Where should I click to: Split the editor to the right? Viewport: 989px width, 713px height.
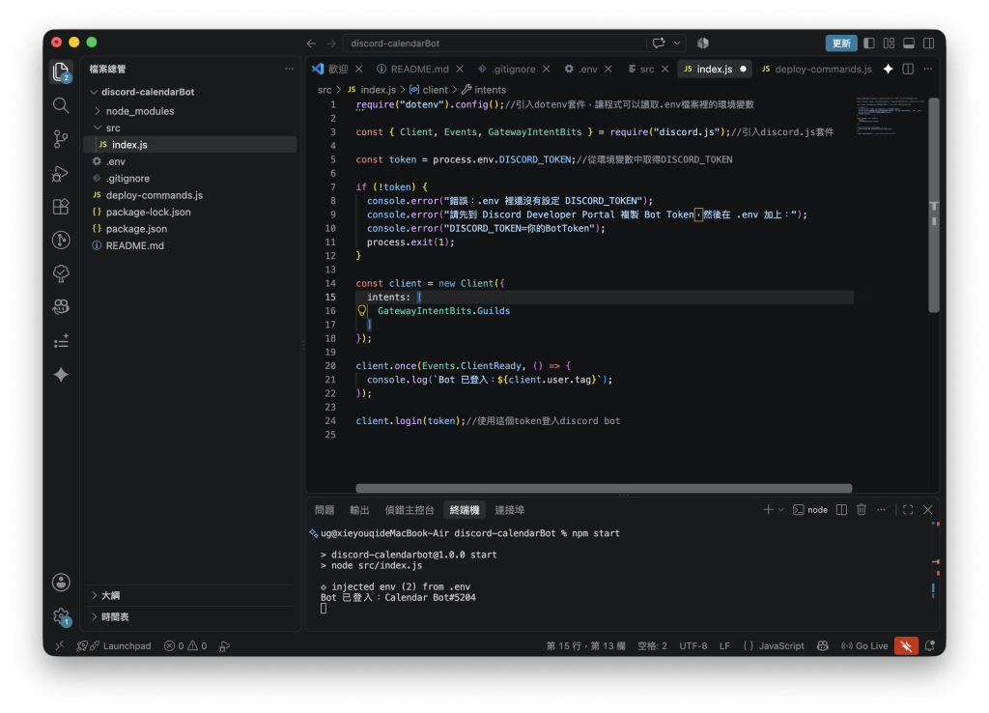(908, 69)
